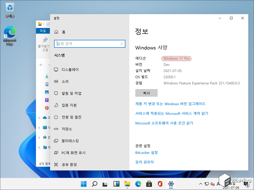
Task: Select the 집중 지원 (Focus assist) icon
Action: (56, 105)
